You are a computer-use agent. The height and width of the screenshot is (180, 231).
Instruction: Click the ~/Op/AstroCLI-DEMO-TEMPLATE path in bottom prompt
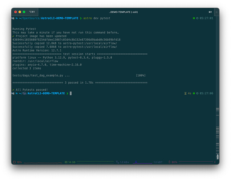click(42, 93)
